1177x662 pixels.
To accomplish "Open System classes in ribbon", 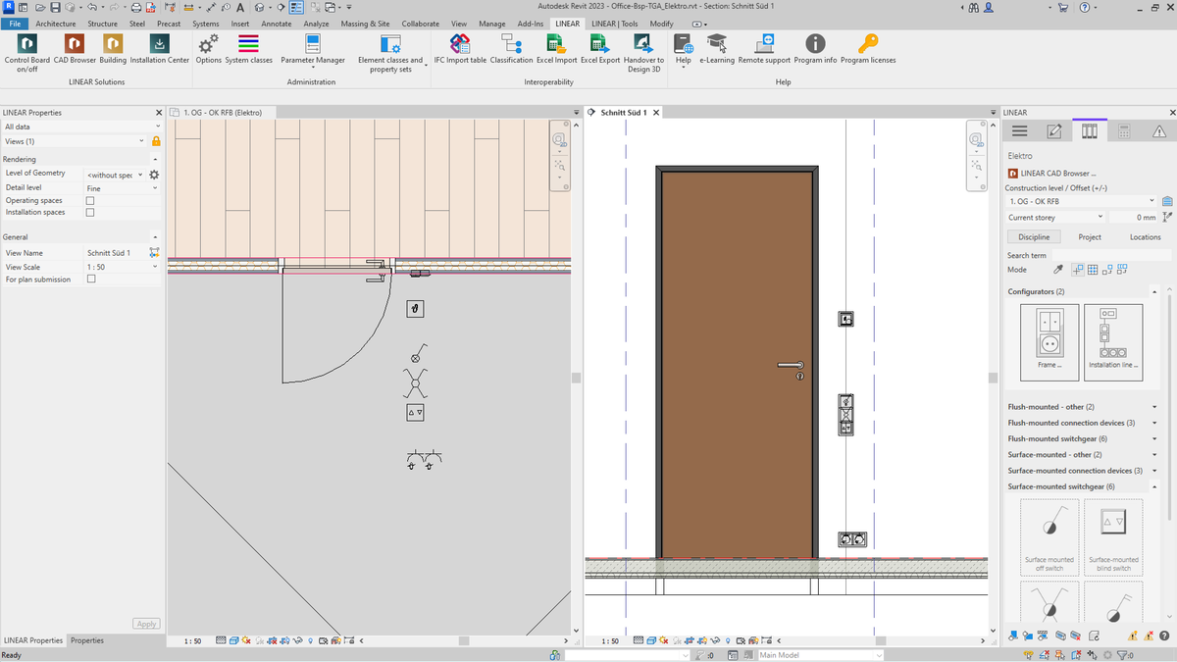I will (248, 44).
